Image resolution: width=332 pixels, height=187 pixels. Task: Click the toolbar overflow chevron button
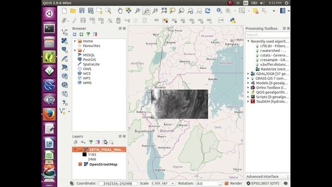point(274,10)
